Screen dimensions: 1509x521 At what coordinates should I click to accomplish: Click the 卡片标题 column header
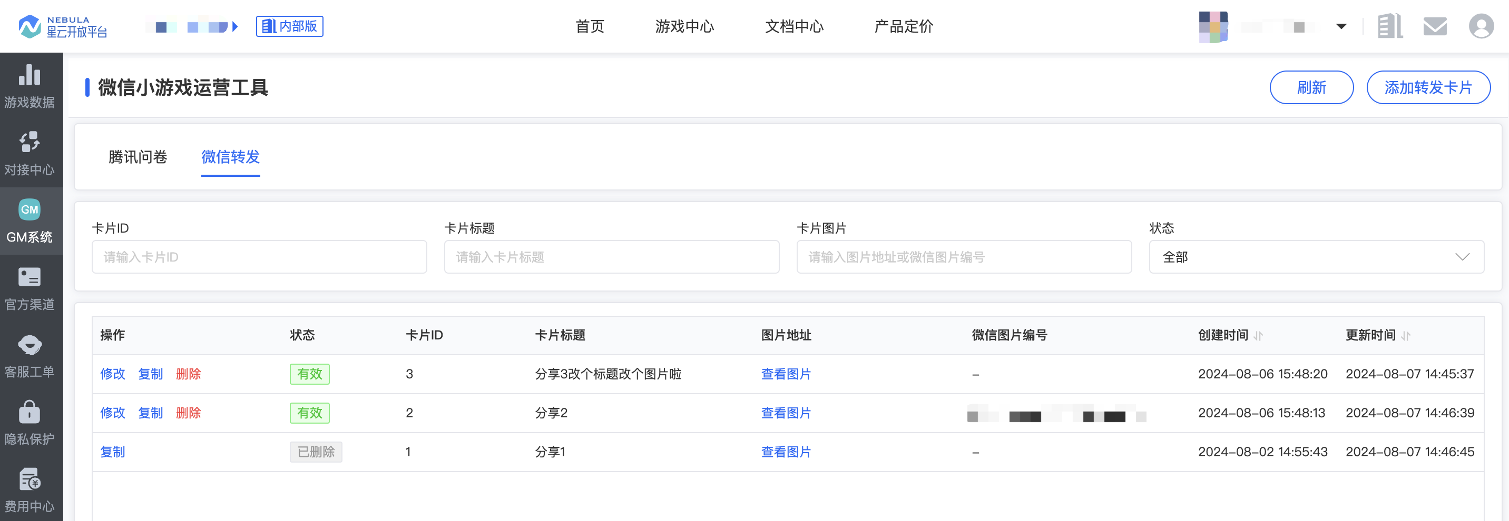(560, 335)
